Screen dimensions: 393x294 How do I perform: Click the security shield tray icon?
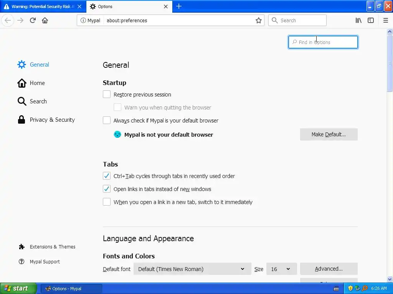[x=350, y=288]
